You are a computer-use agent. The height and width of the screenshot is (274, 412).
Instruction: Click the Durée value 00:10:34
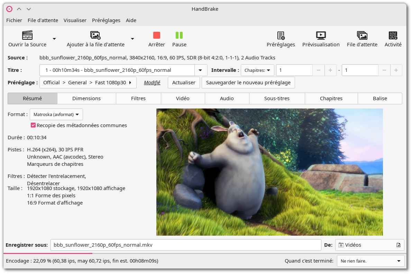tap(37, 138)
